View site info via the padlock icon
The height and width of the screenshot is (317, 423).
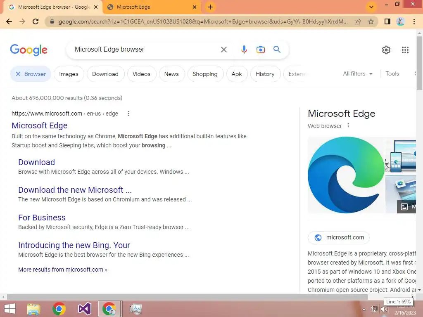click(x=52, y=21)
